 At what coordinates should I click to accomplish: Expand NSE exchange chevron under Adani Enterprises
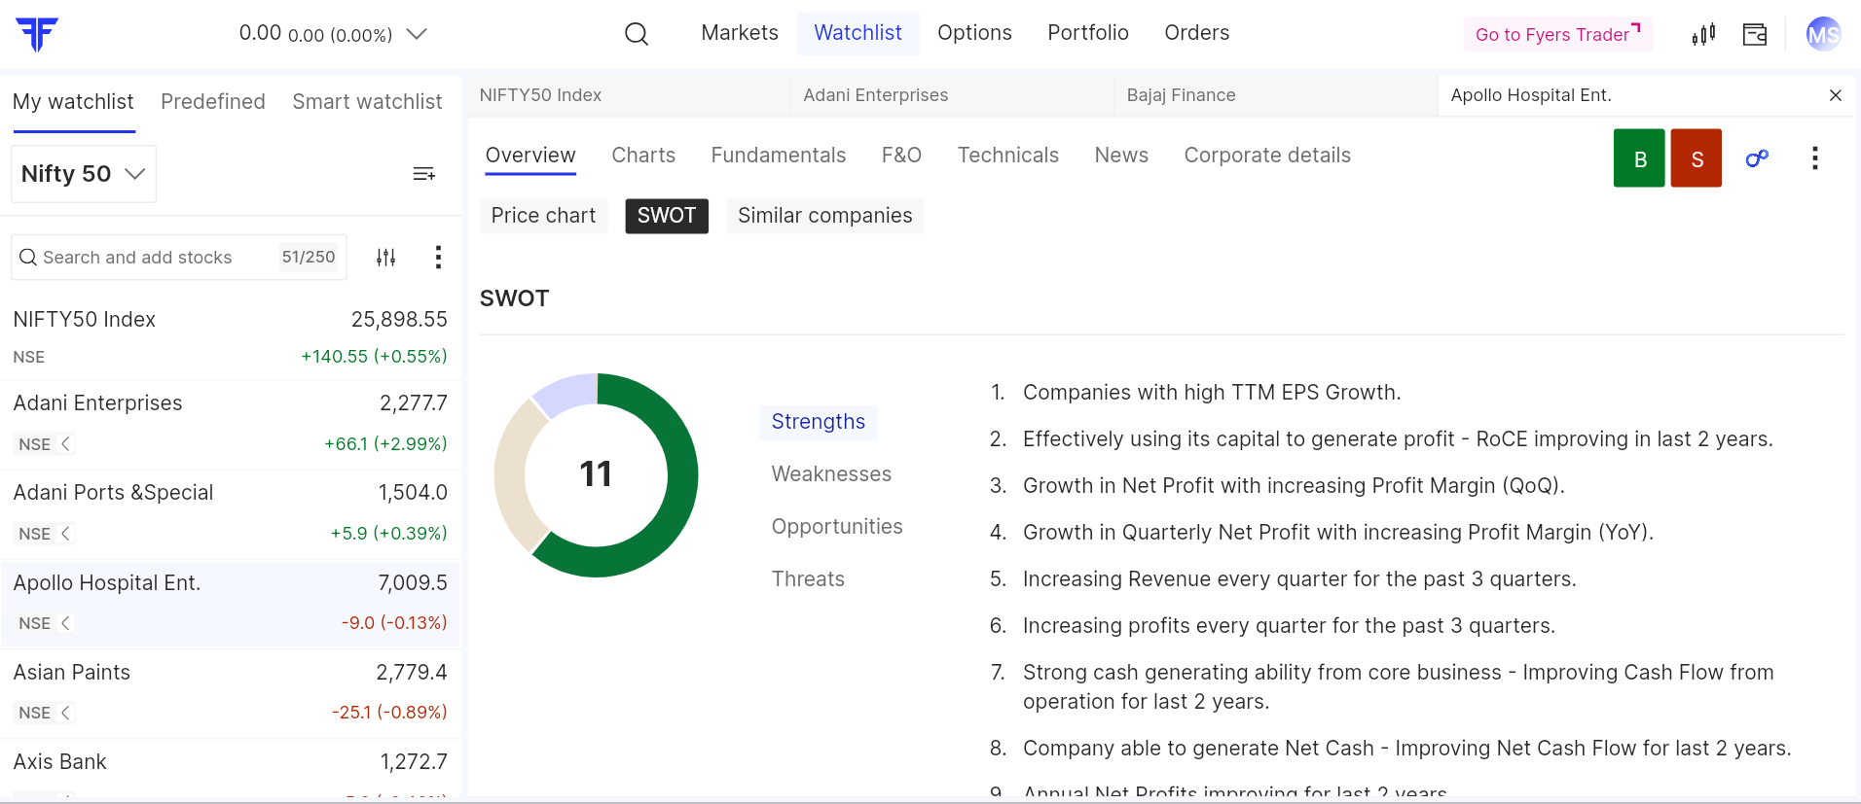pos(66,444)
